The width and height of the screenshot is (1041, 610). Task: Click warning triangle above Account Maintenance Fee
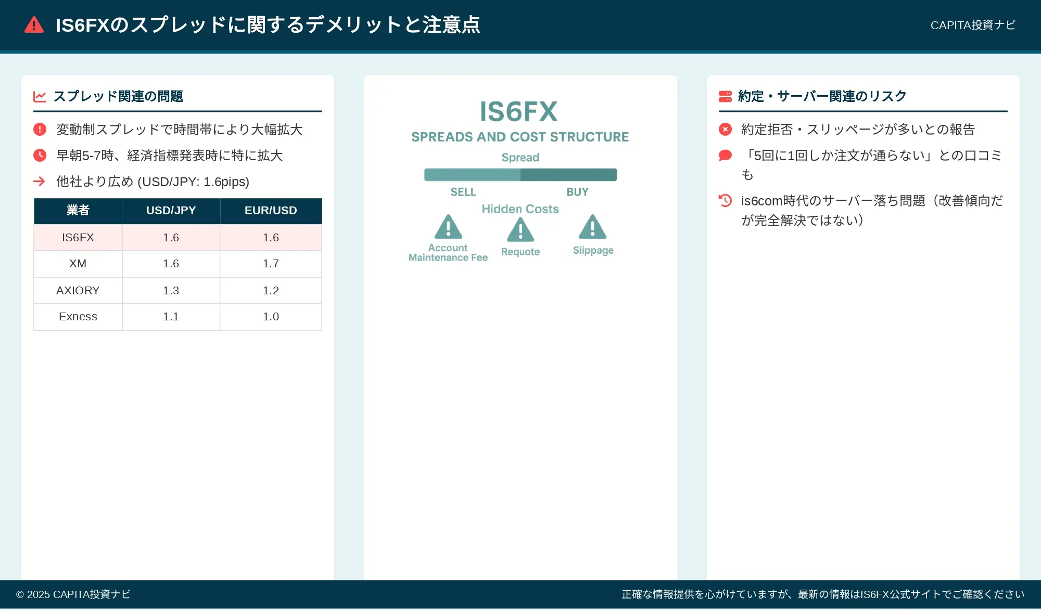(448, 226)
